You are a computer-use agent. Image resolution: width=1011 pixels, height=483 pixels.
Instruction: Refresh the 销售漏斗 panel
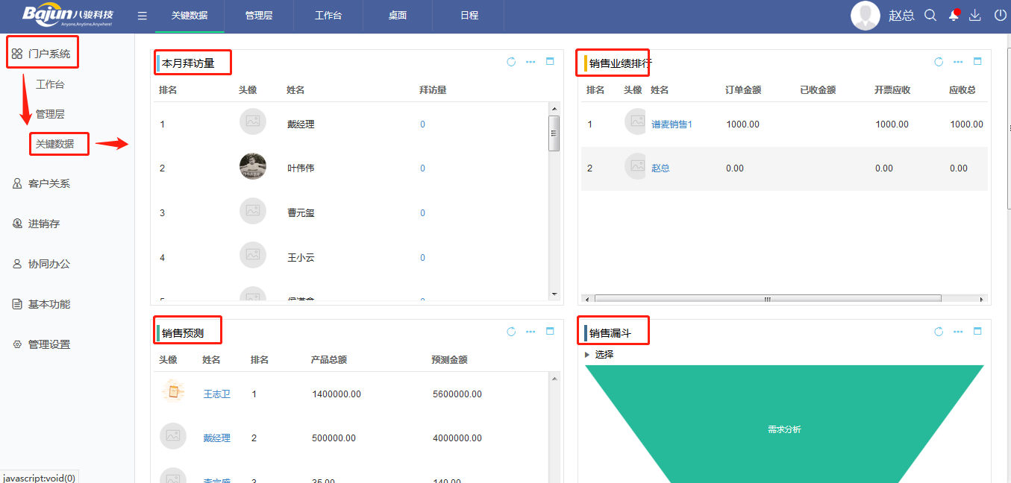pyautogui.click(x=938, y=331)
